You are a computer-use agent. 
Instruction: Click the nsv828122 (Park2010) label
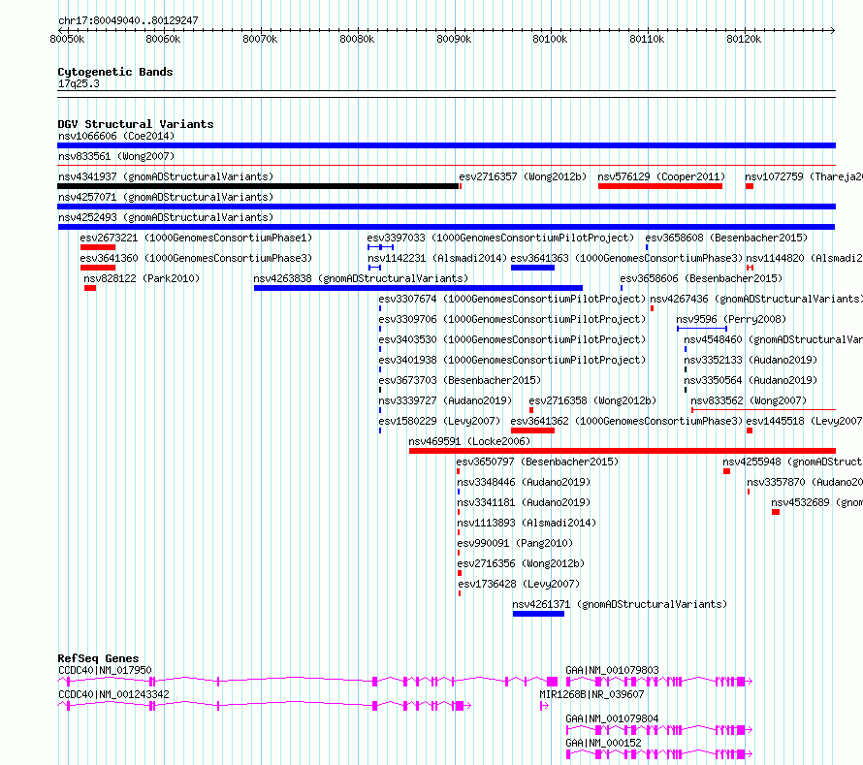click(142, 278)
